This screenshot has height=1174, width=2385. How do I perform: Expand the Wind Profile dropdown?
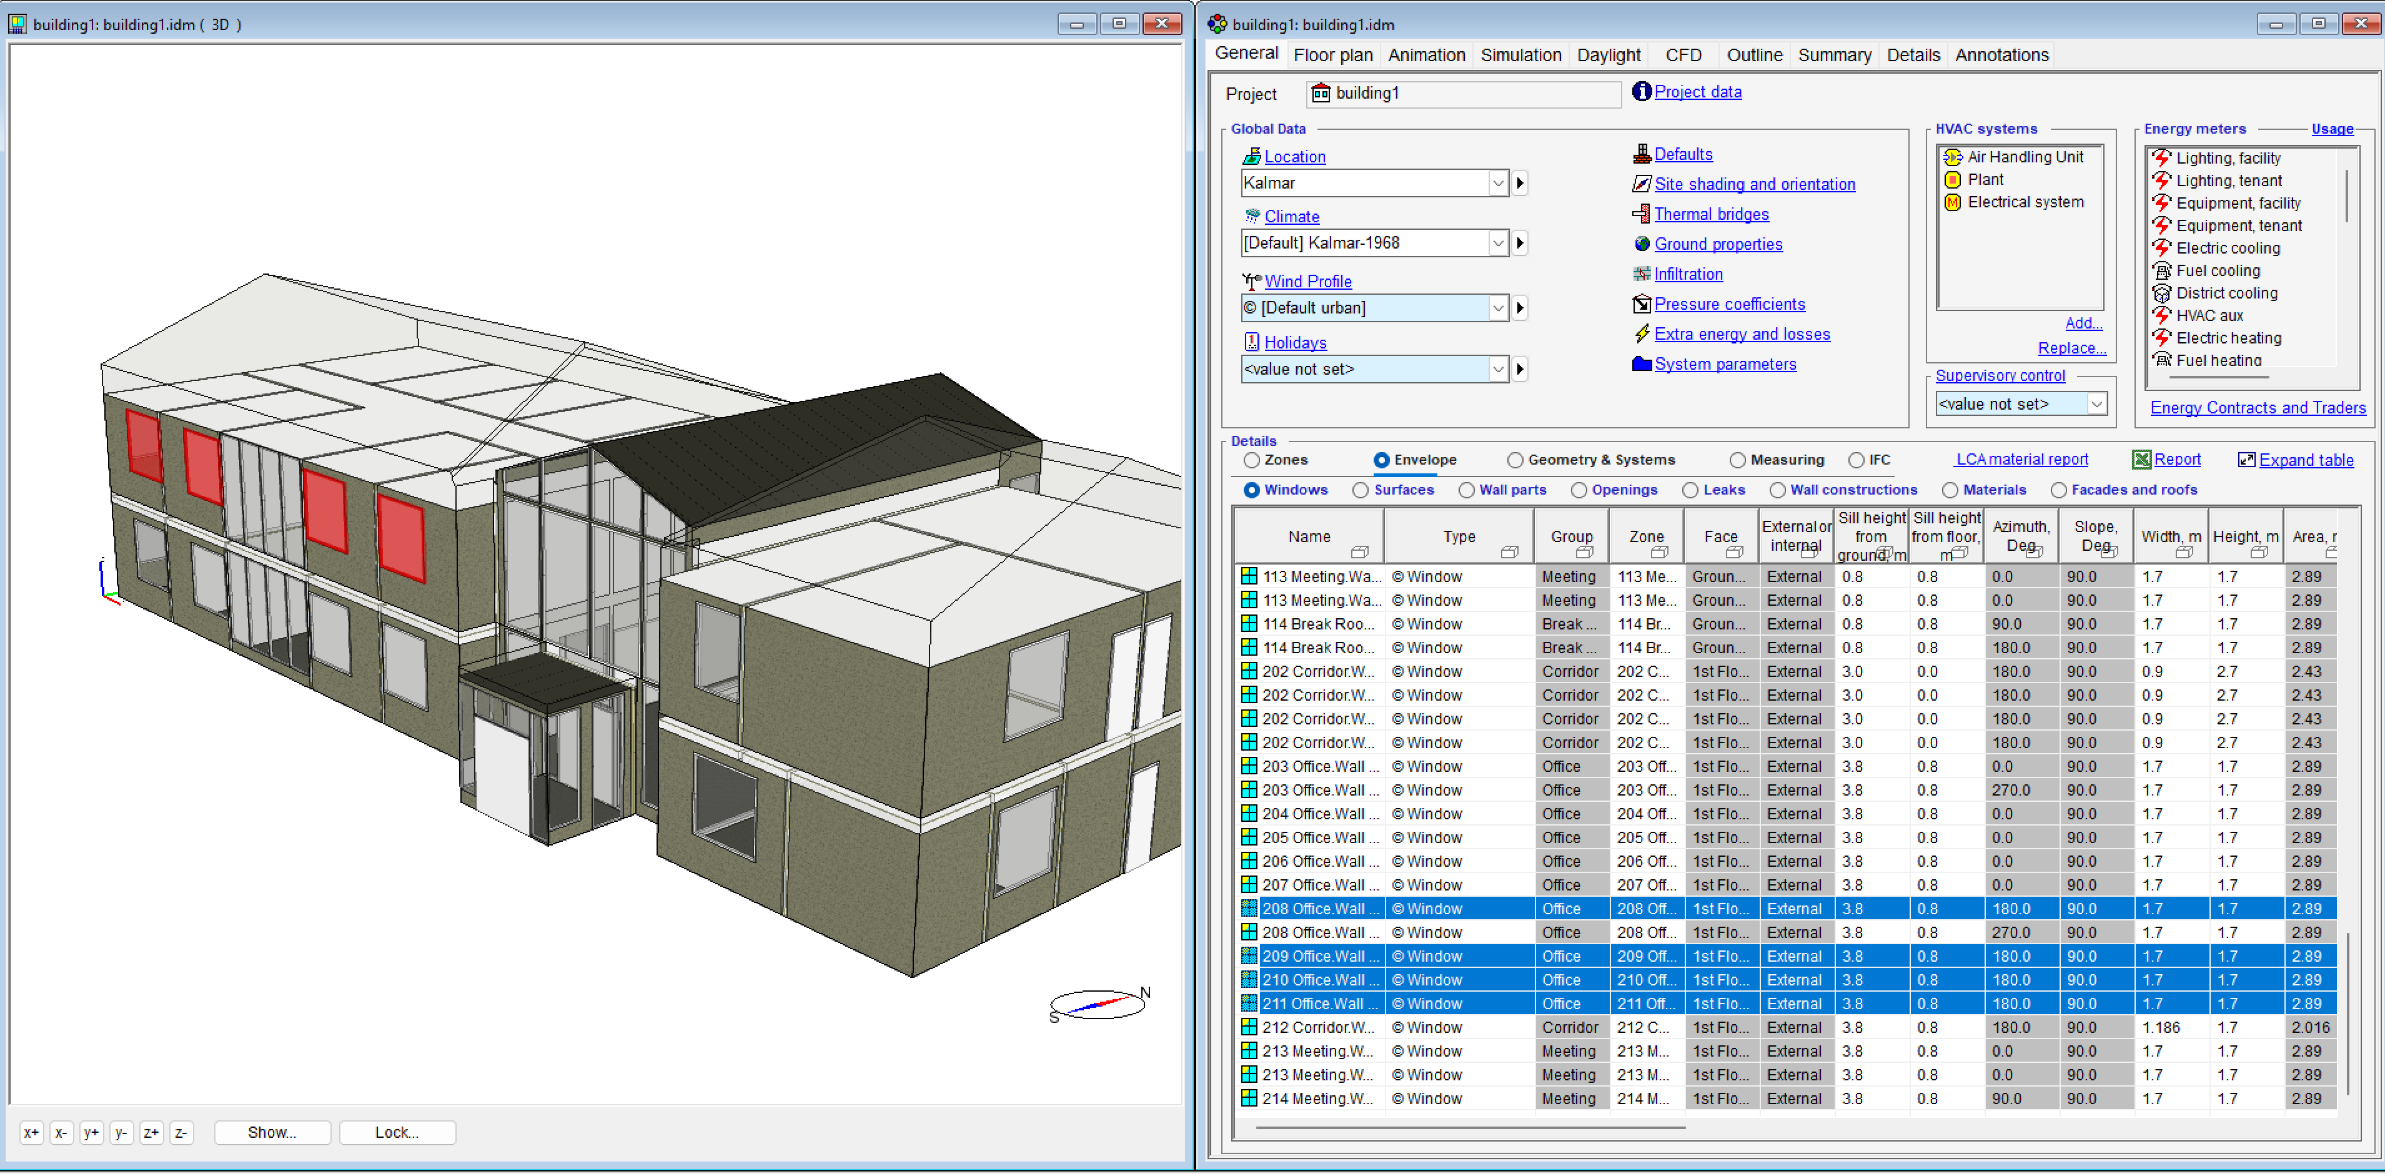1497,308
